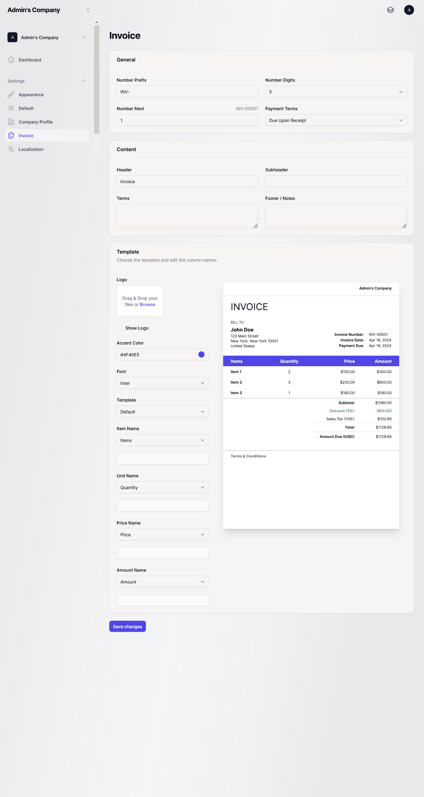Screen dimensions: 424x797
Task: Toggle the Show Logo checkbox
Action: [119, 328]
